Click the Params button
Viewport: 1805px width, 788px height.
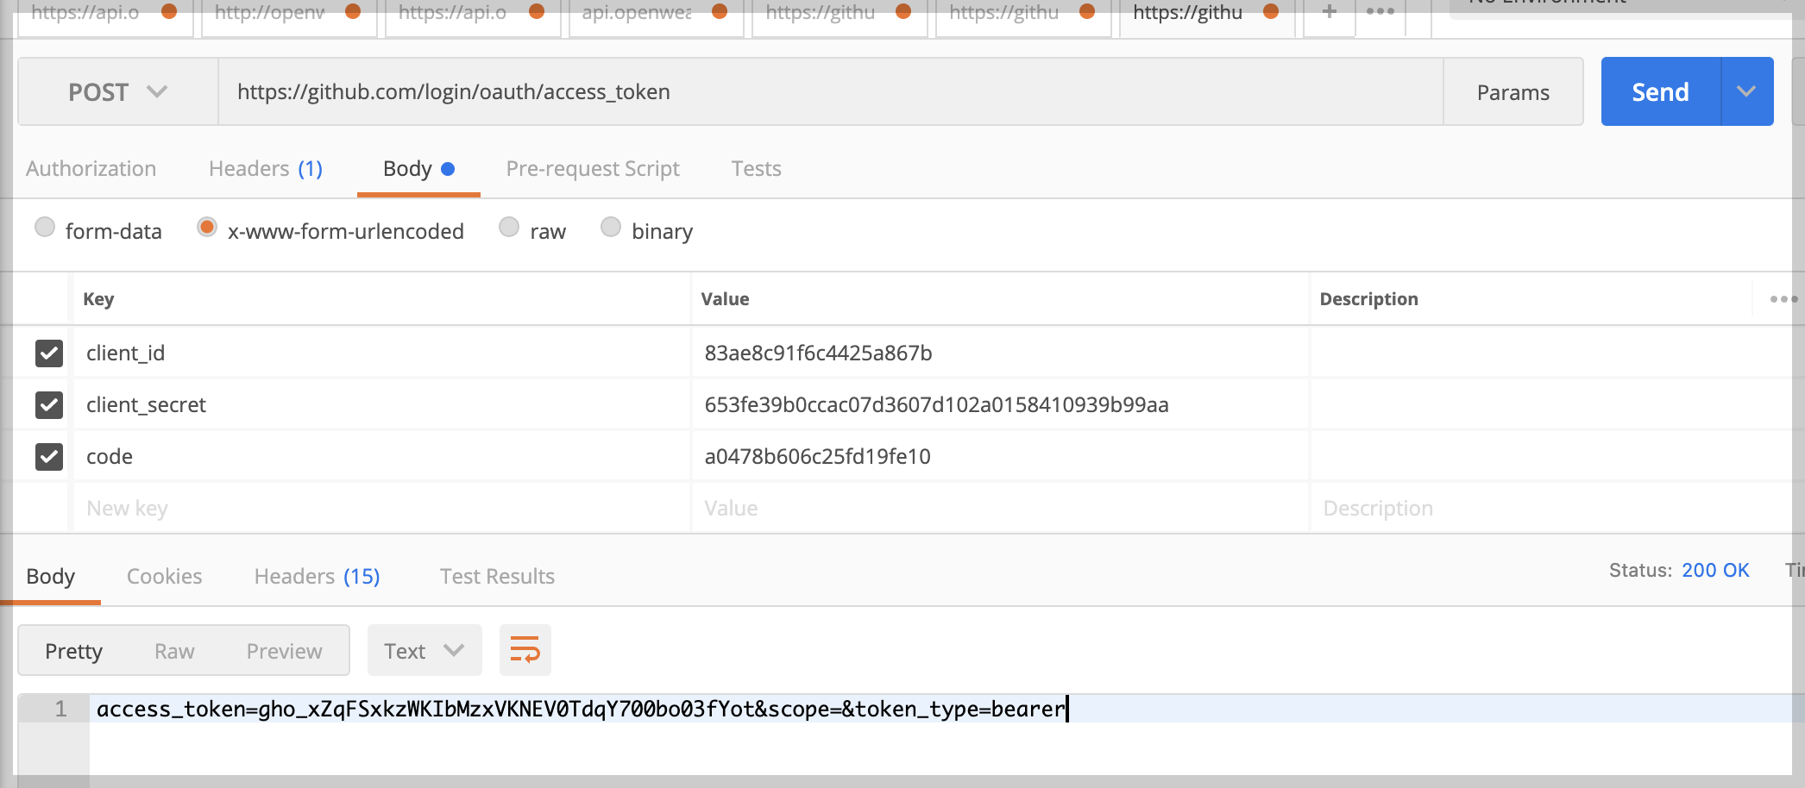tap(1513, 92)
